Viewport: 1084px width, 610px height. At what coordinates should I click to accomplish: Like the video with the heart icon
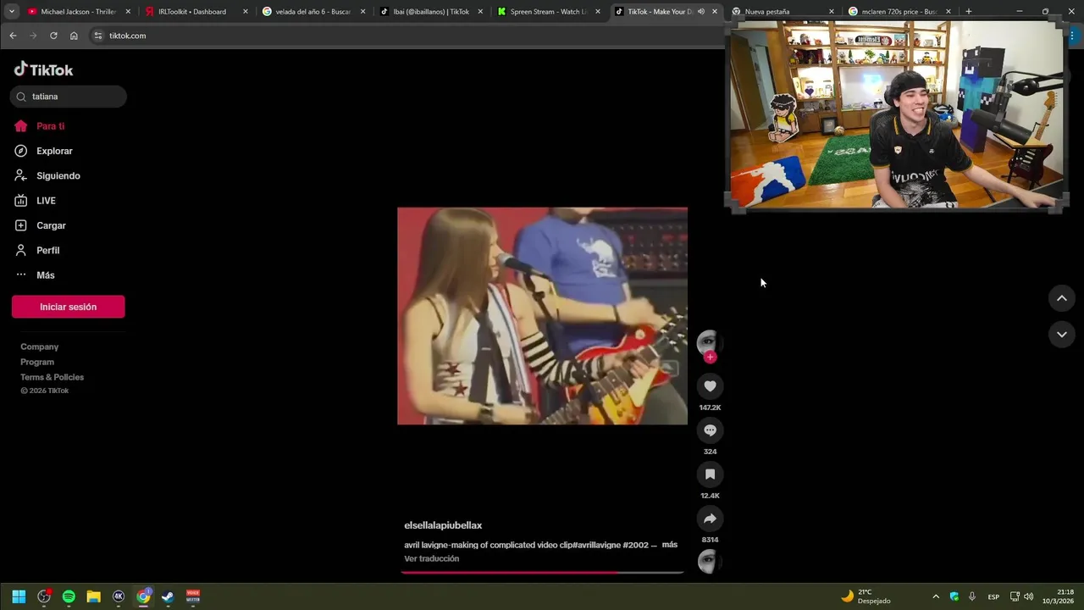point(710,386)
